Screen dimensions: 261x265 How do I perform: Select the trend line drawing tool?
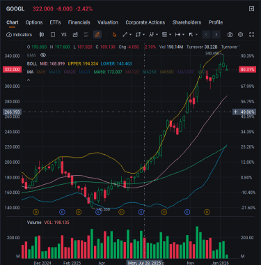click(125, 35)
